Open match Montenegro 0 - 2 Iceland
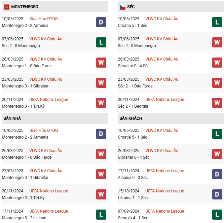Viewport: 224px width, 223px height. click(x=24, y=218)
